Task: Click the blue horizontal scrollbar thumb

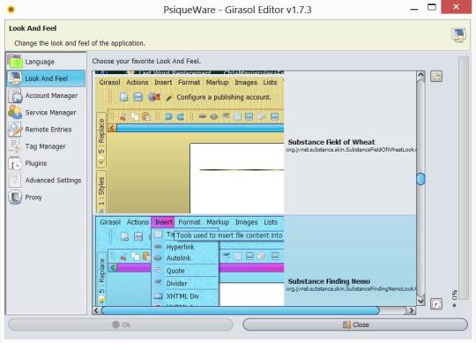Action: pos(241,310)
